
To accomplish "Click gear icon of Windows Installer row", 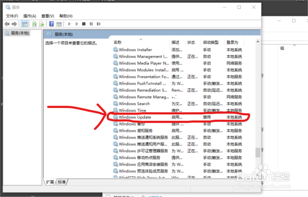I will (115, 50).
